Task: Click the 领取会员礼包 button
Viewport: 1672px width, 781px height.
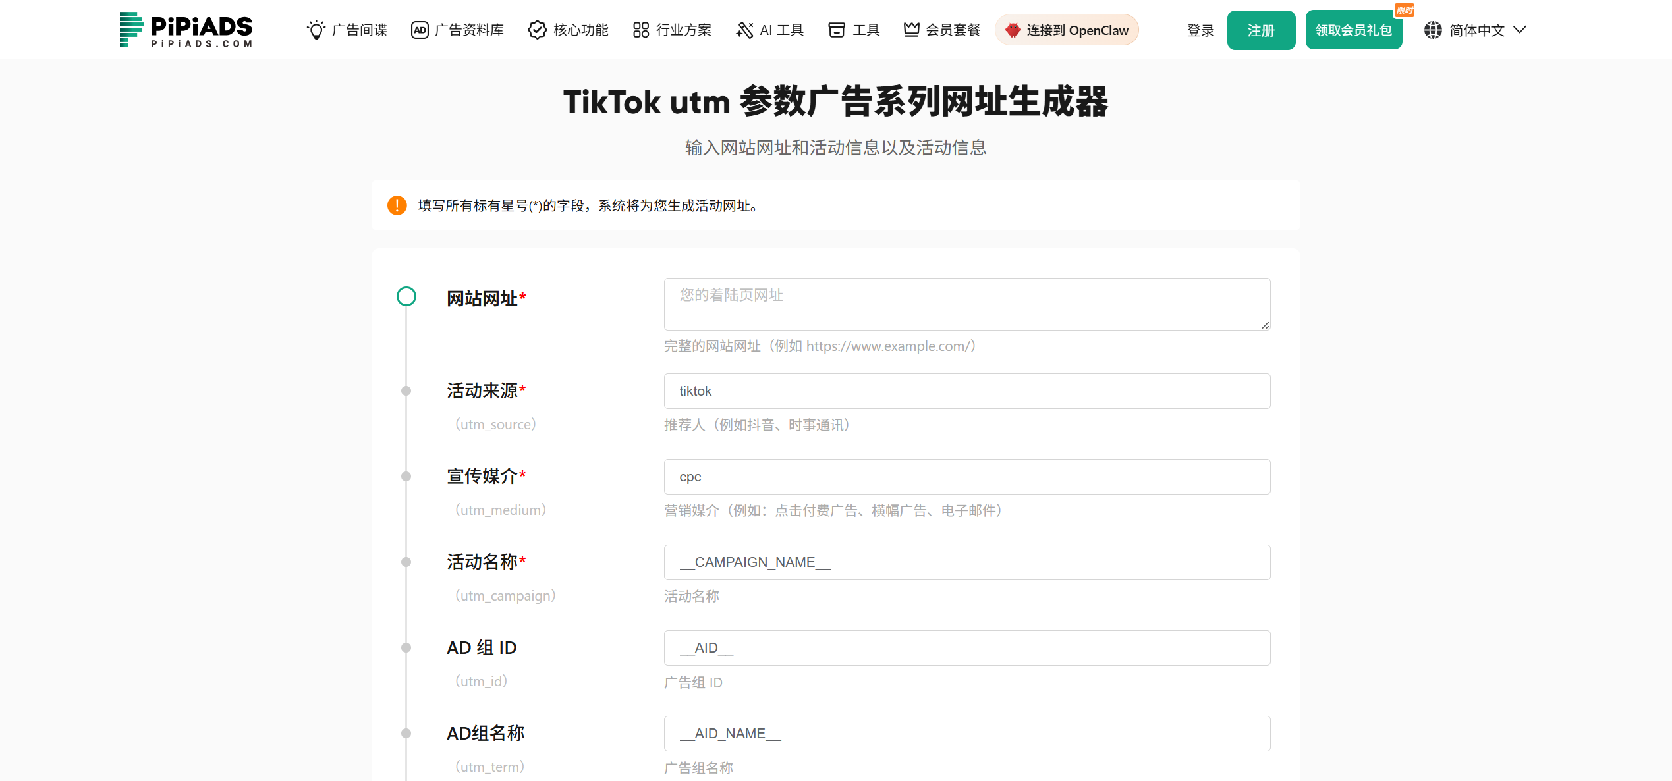Action: tap(1354, 30)
